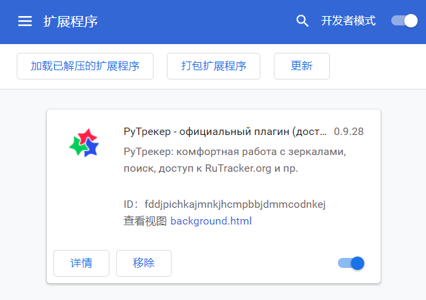Toggle the 开发者模式 developer mode switch
The height and width of the screenshot is (300, 426).
click(404, 21)
